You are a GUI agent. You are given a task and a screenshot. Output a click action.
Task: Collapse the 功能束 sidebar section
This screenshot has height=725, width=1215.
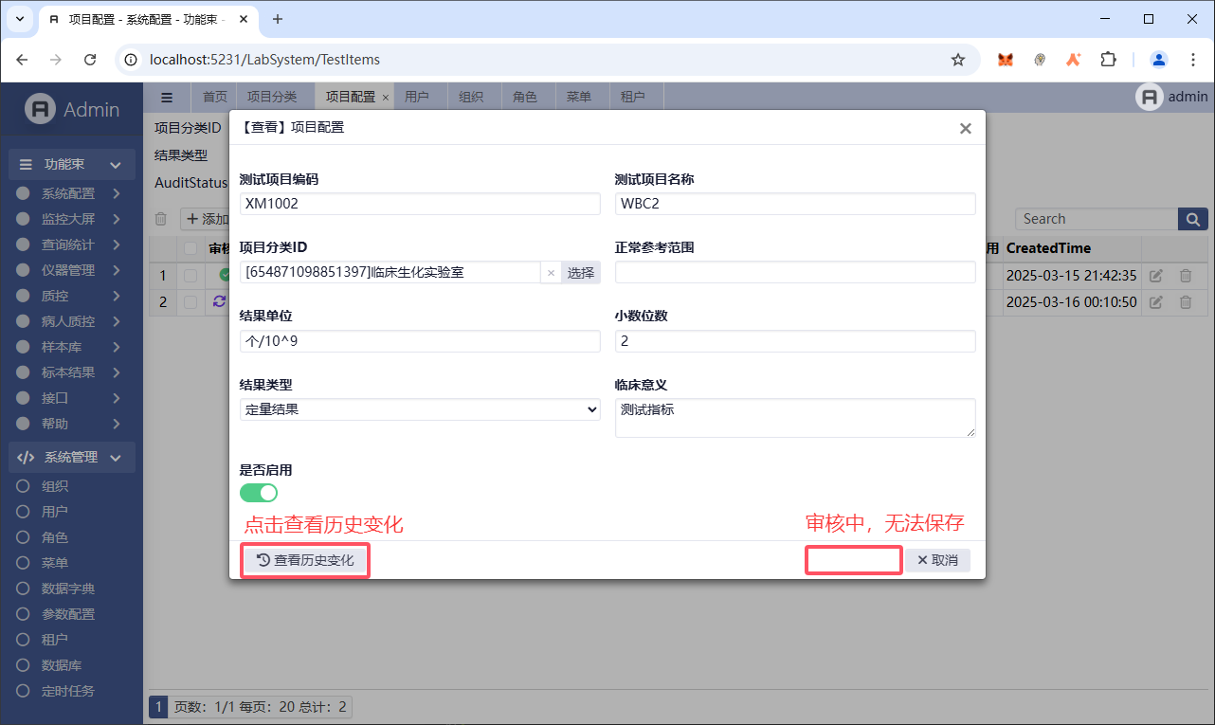click(x=72, y=165)
